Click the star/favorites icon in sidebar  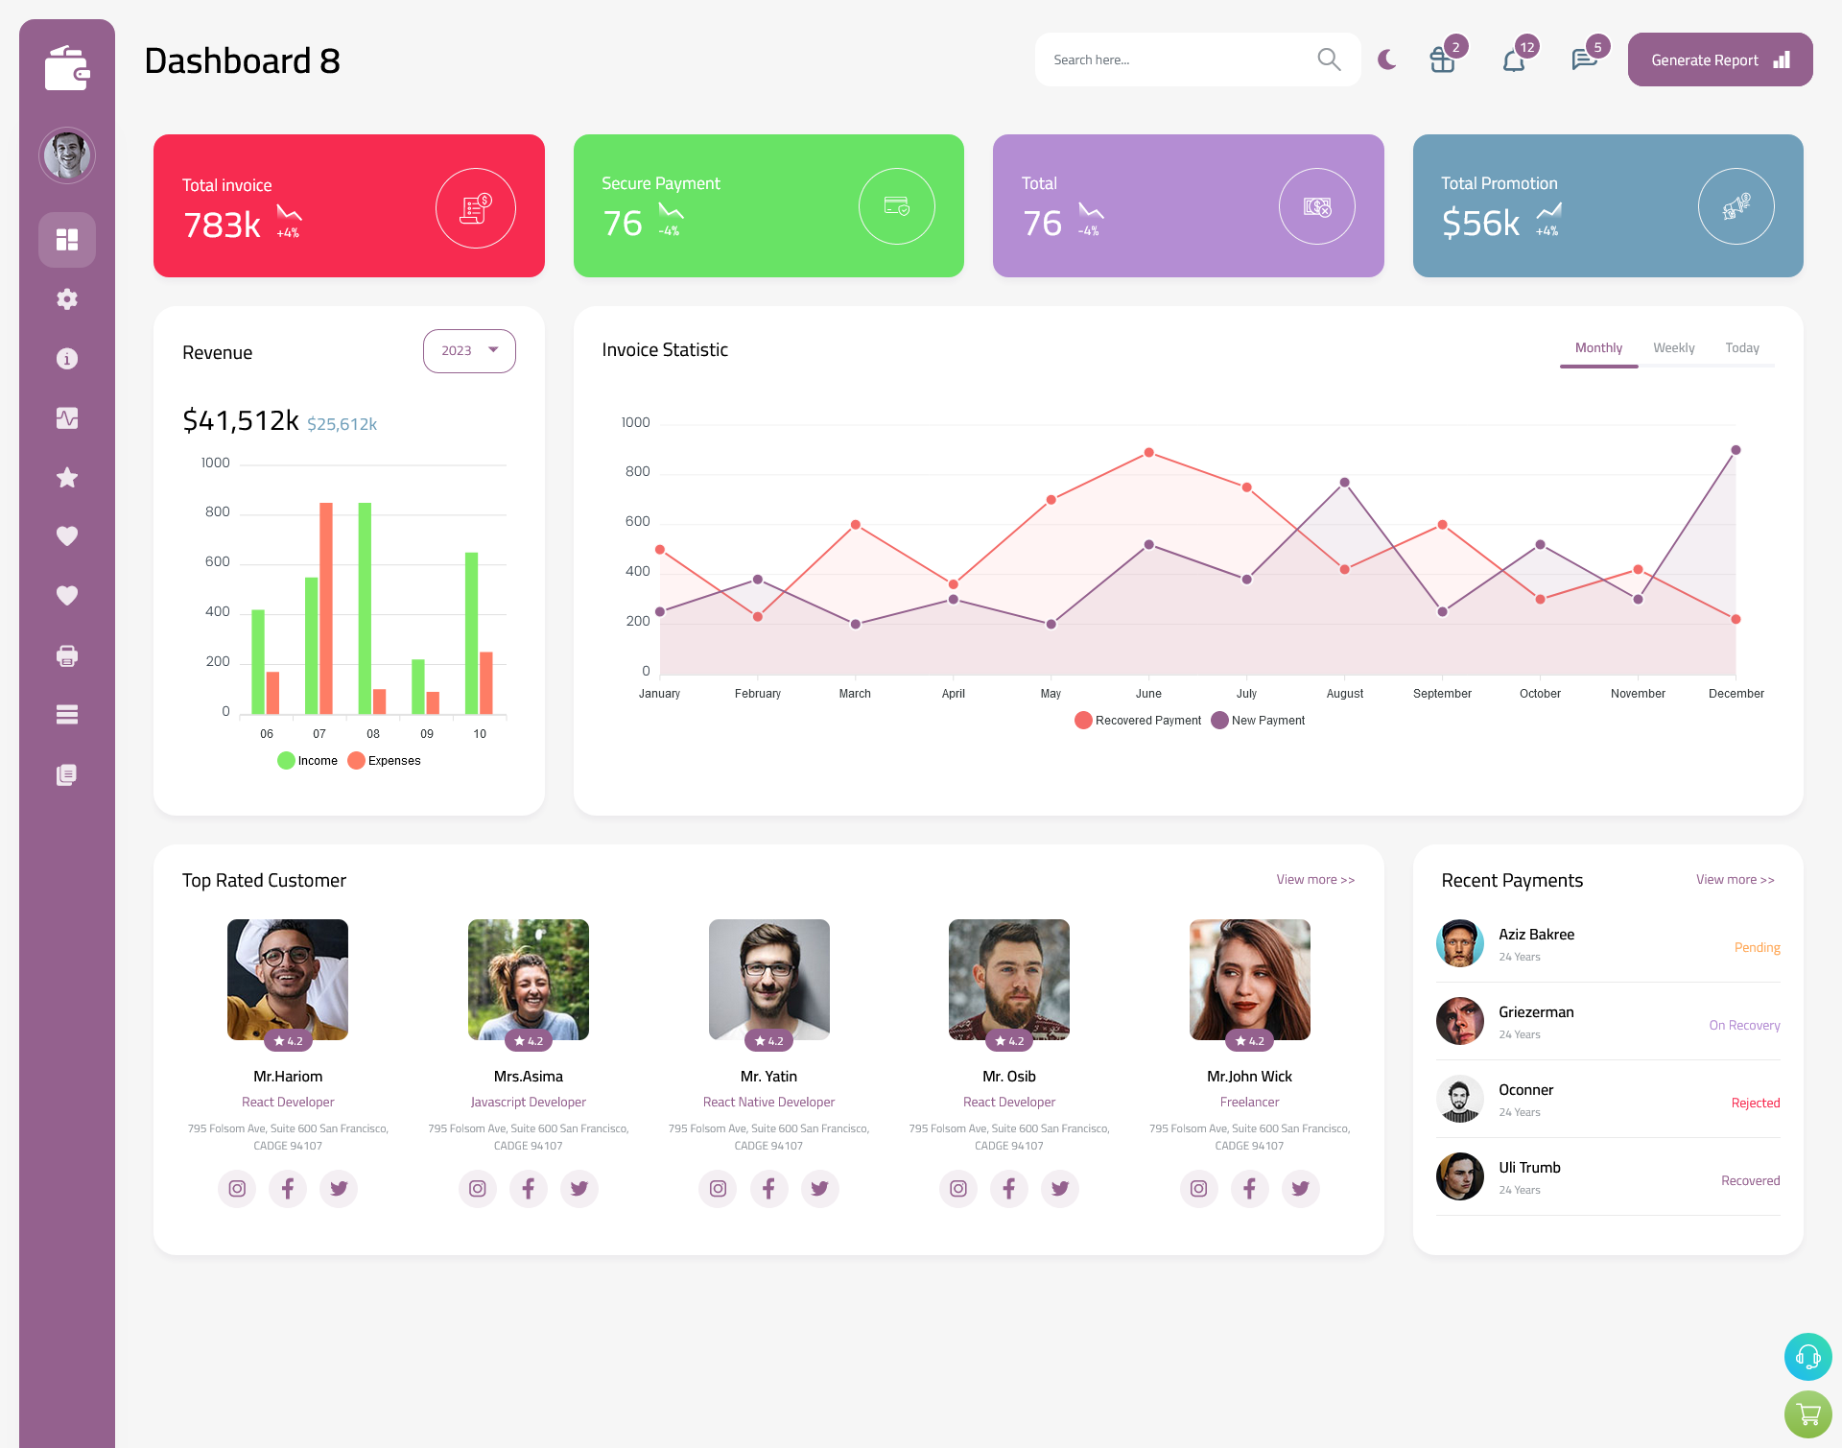[x=66, y=477]
